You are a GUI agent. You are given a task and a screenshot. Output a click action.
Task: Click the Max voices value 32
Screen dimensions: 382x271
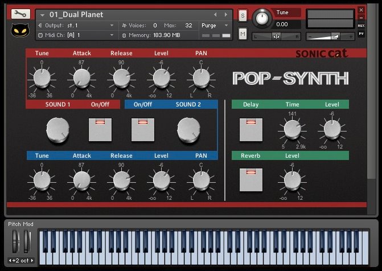tap(188, 26)
